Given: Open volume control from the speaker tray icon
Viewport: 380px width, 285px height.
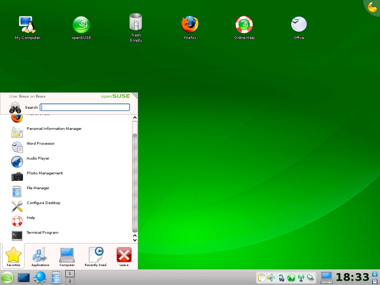Looking at the screenshot, I should [x=271, y=277].
